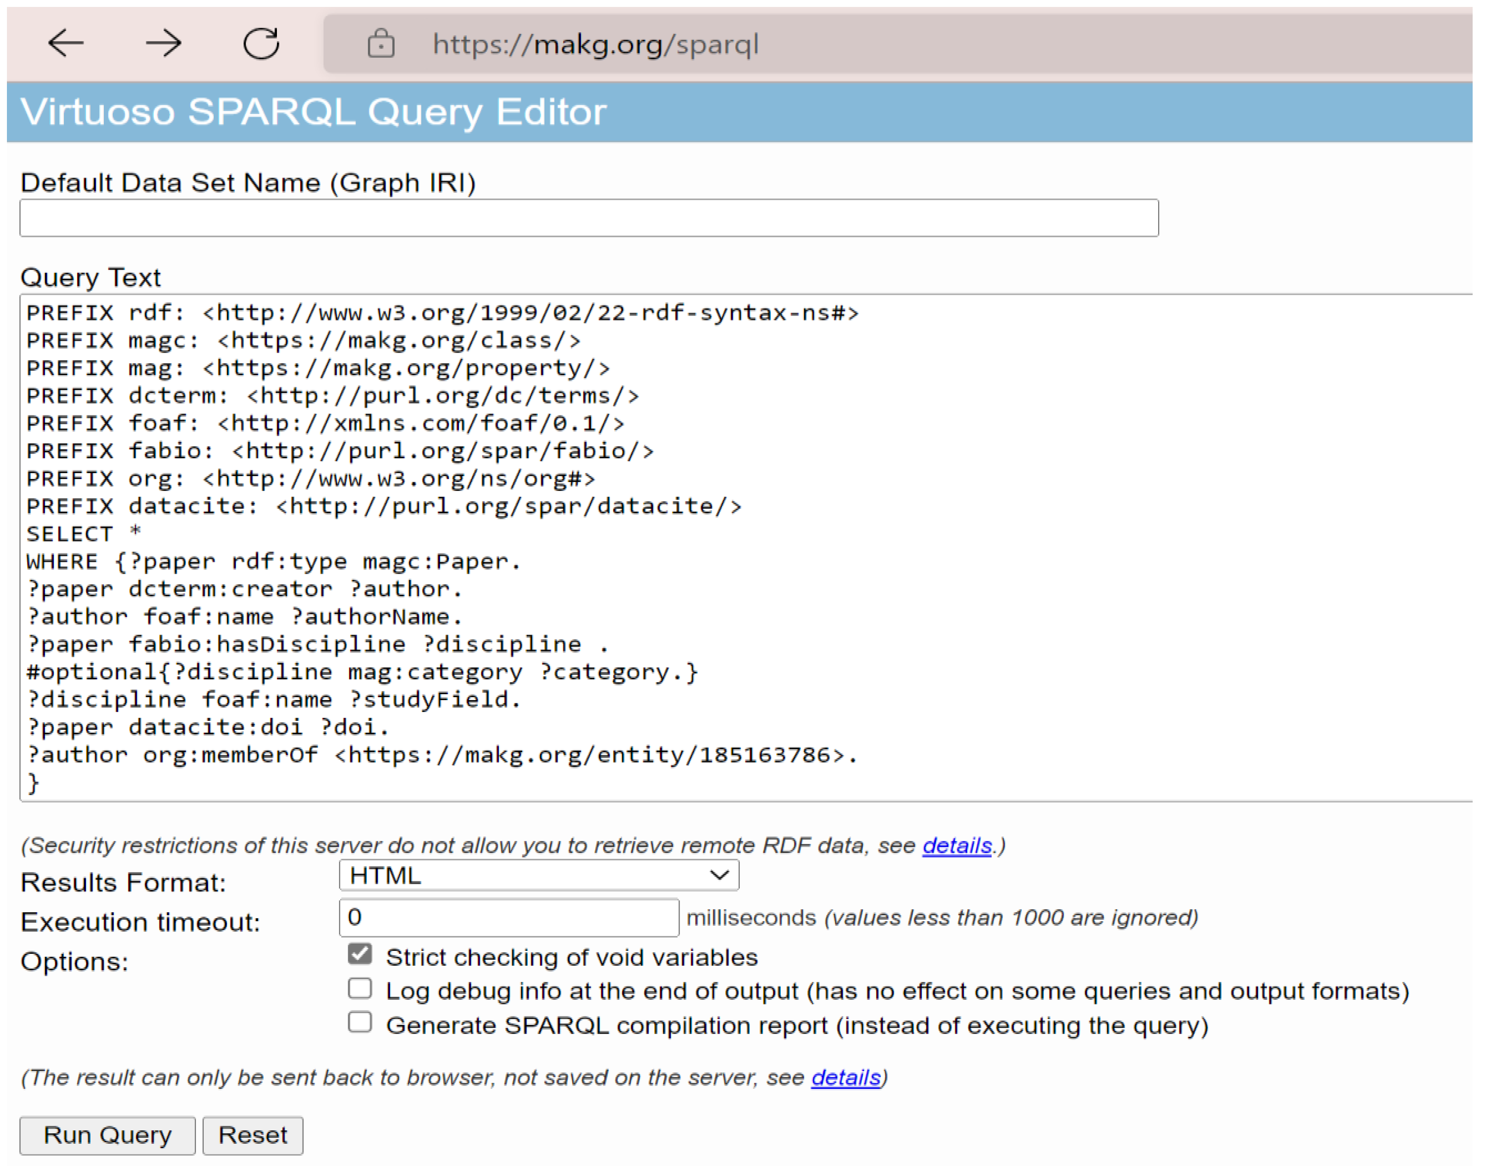Click the Virtuoso SPARQL Query Editor heading
The width and height of the screenshot is (1485, 1166).
tap(314, 111)
